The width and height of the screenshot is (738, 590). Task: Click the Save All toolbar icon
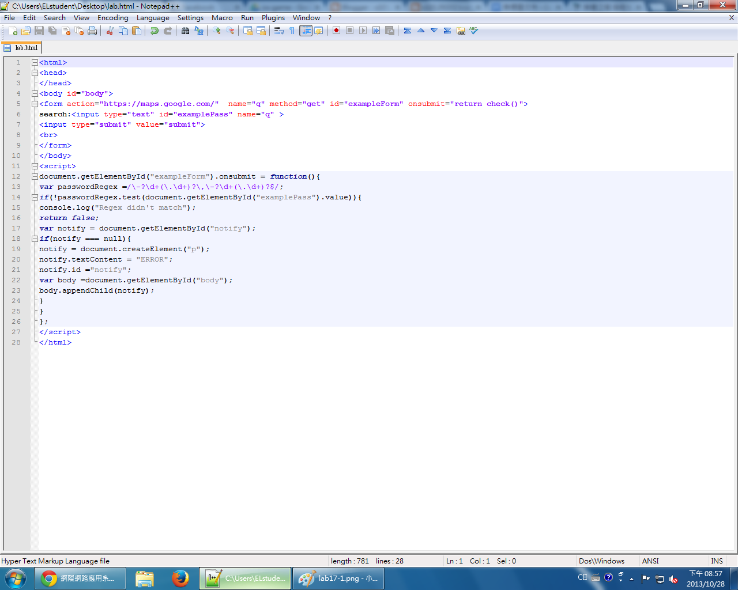coord(52,31)
